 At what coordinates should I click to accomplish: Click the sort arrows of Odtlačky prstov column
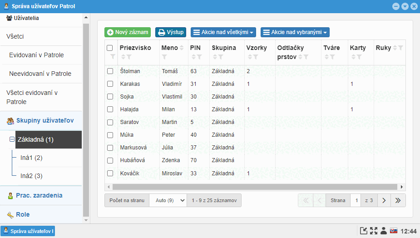tap(300, 57)
